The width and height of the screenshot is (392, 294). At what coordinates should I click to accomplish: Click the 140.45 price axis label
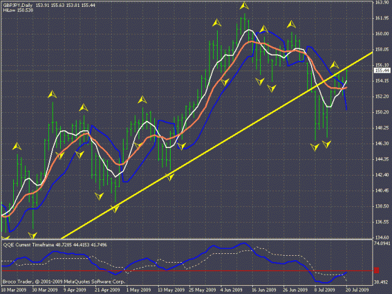tap(382, 191)
